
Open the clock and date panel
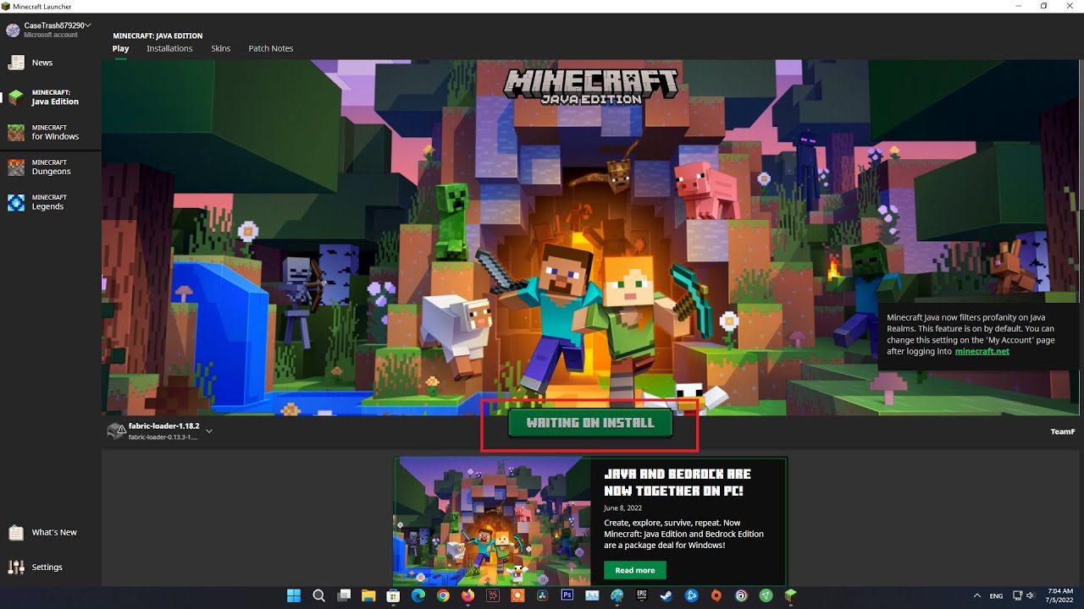click(1060, 595)
